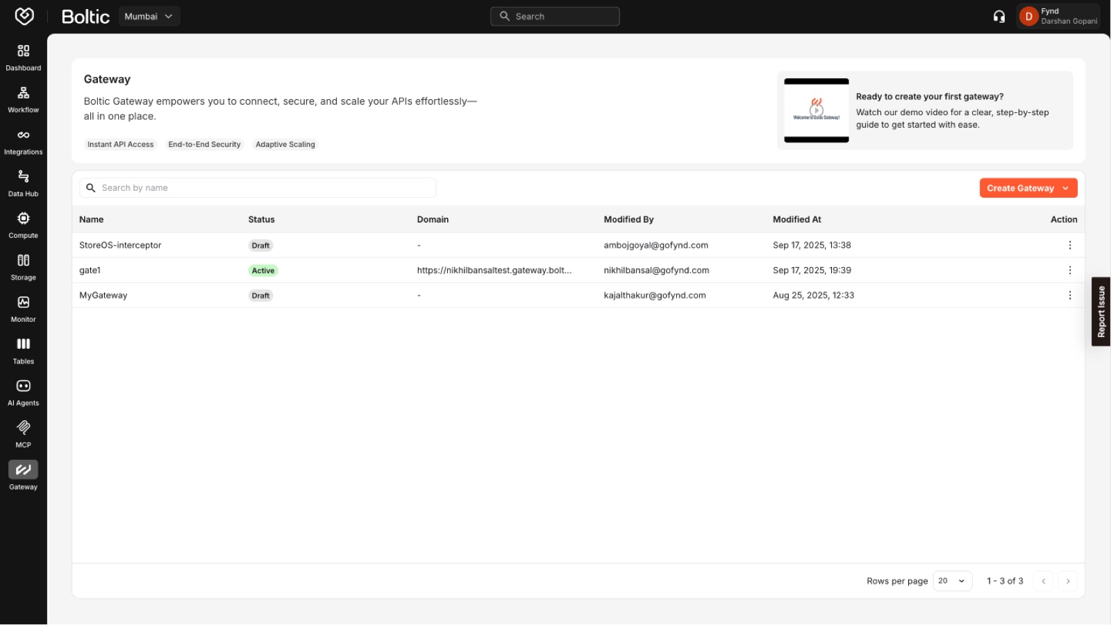Open the Report Issue side tab
The image size is (1111, 625).
click(1101, 311)
